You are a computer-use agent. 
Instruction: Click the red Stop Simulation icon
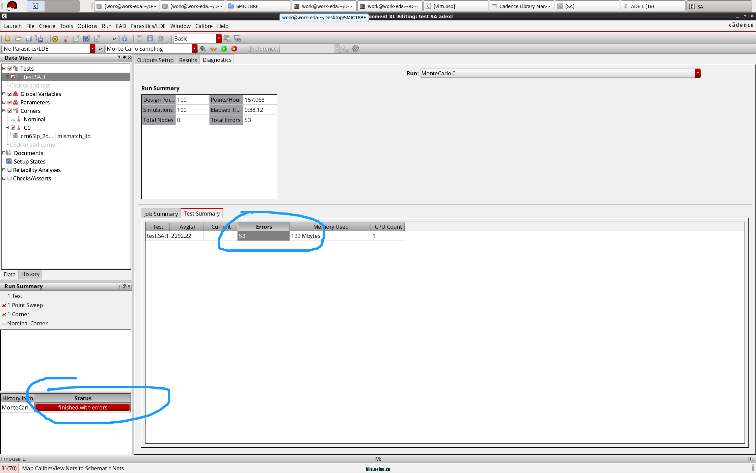234,49
